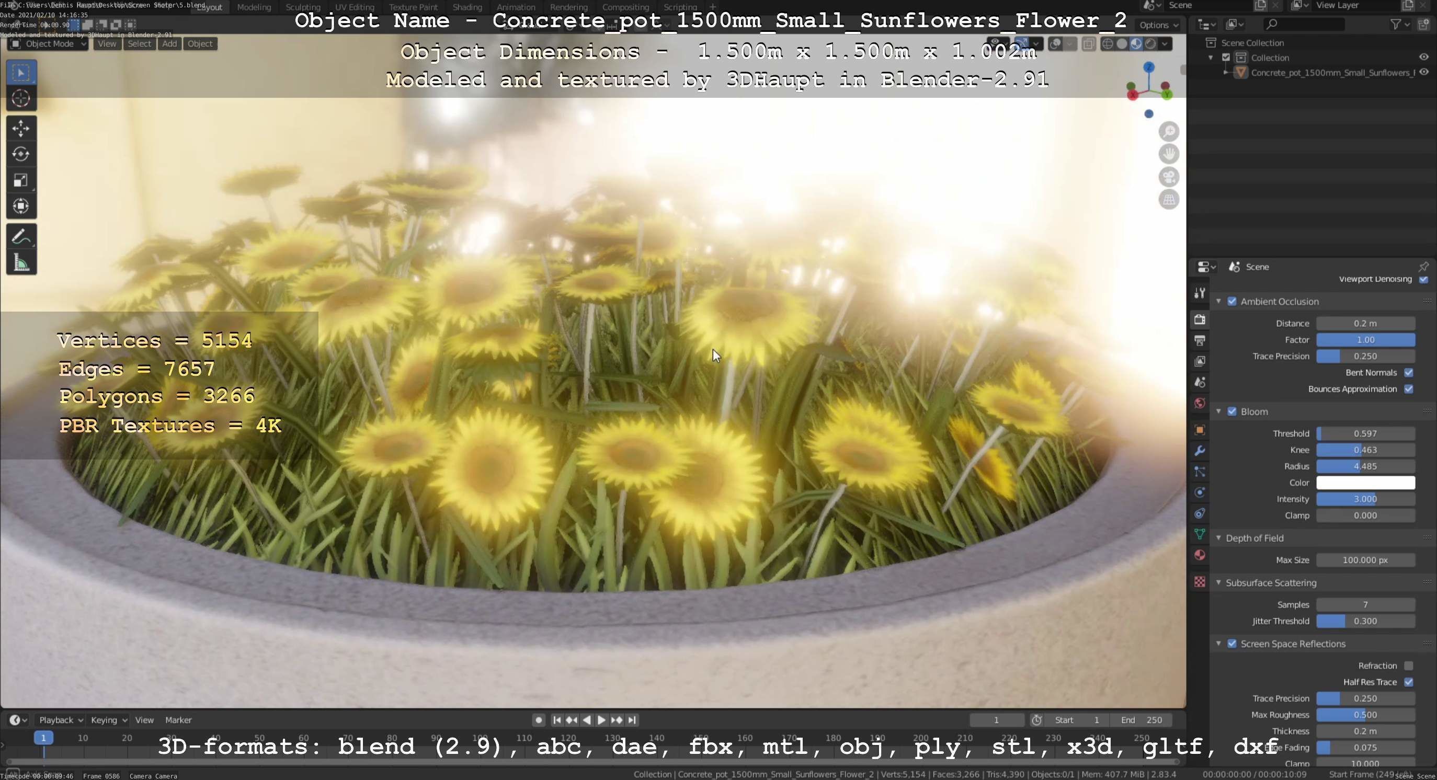Hide the Collection using its eye icon
1437x780 pixels.
tap(1423, 58)
